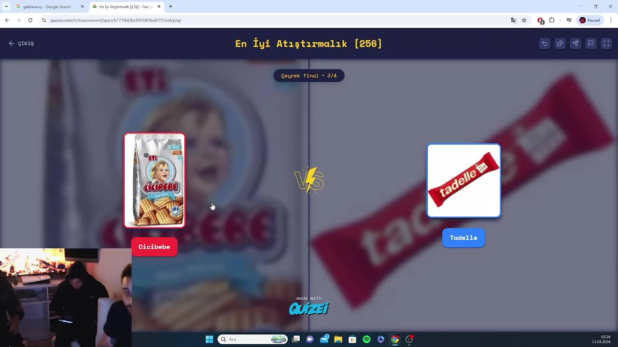Viewport: 618px width, 347px height.
Task: Open the Extensions puzzle menu
Action: pos(552,20)
